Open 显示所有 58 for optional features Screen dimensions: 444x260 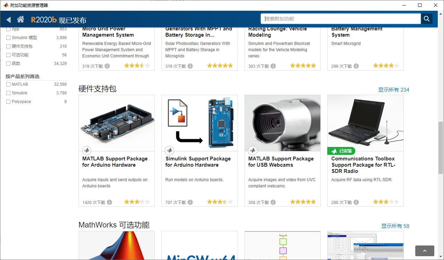[395, 226]
